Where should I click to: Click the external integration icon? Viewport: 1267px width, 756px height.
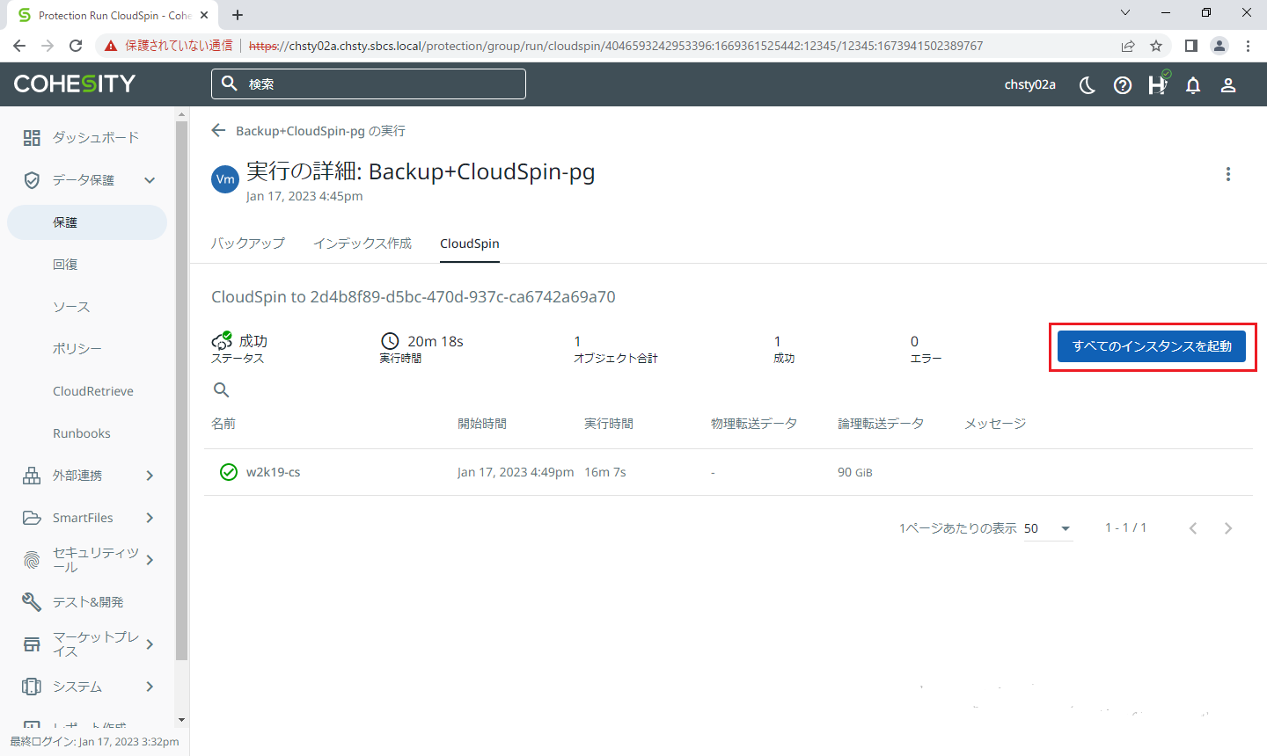pos(32,476)
